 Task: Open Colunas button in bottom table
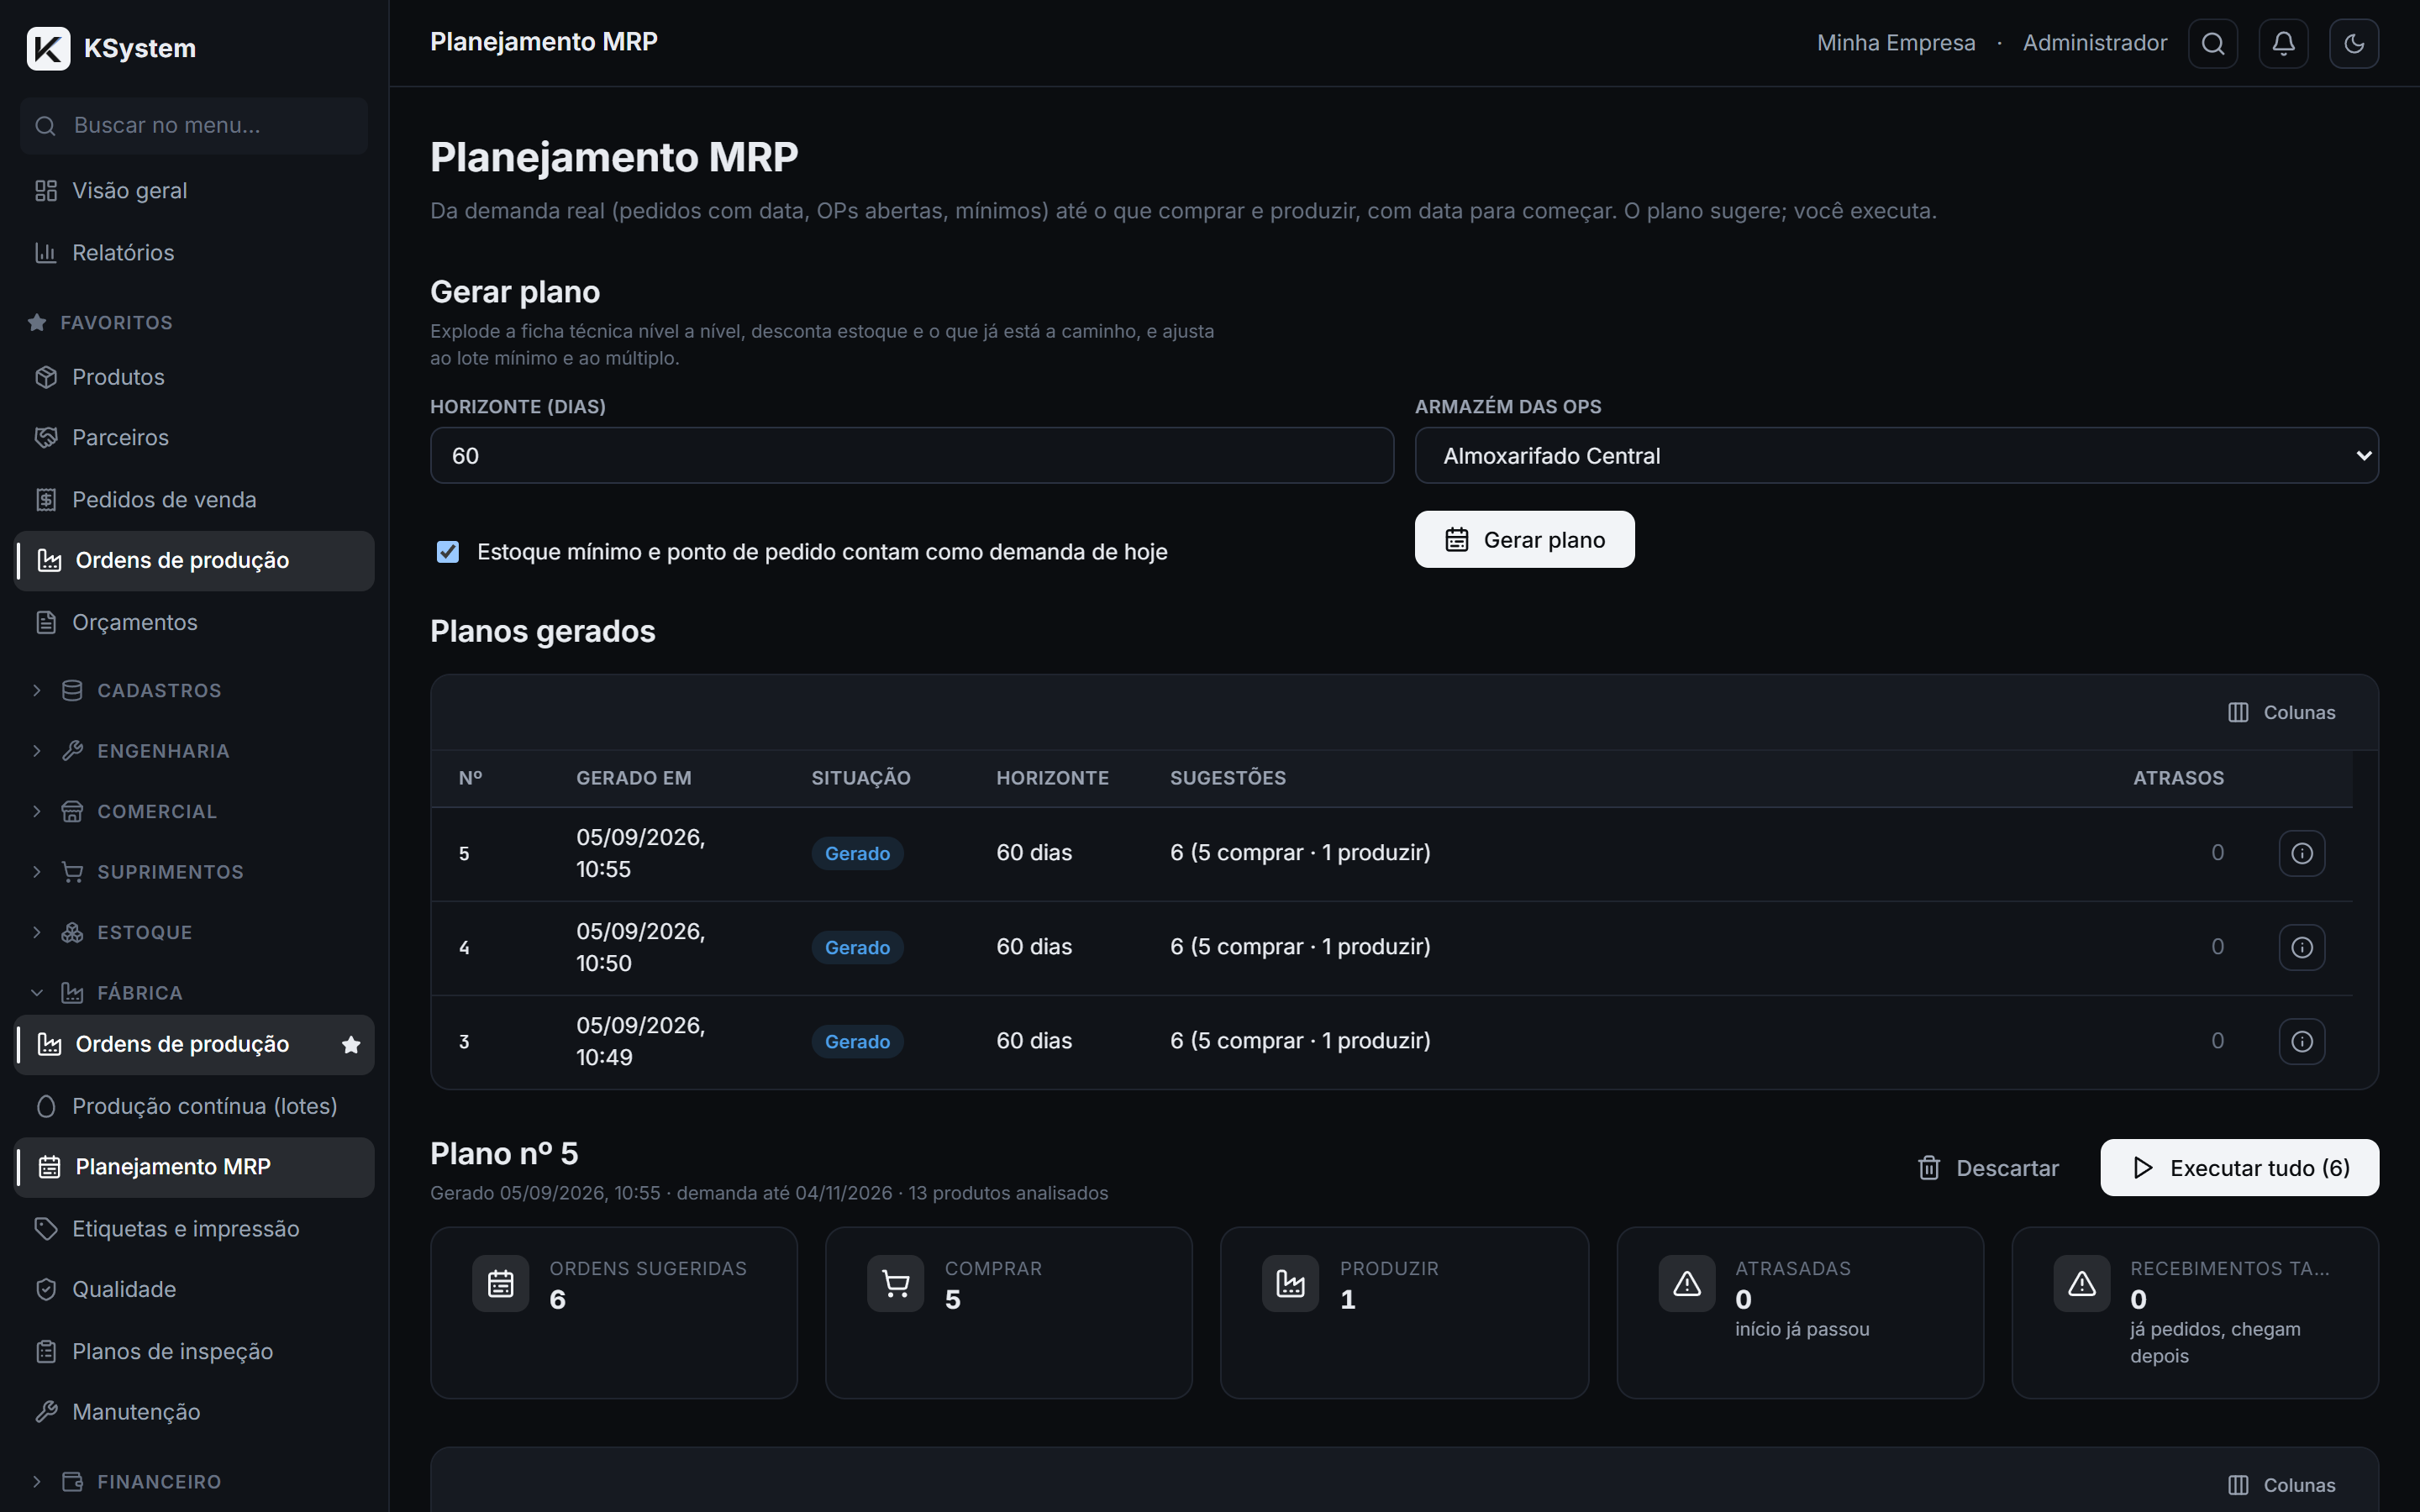point(2281,1485)
